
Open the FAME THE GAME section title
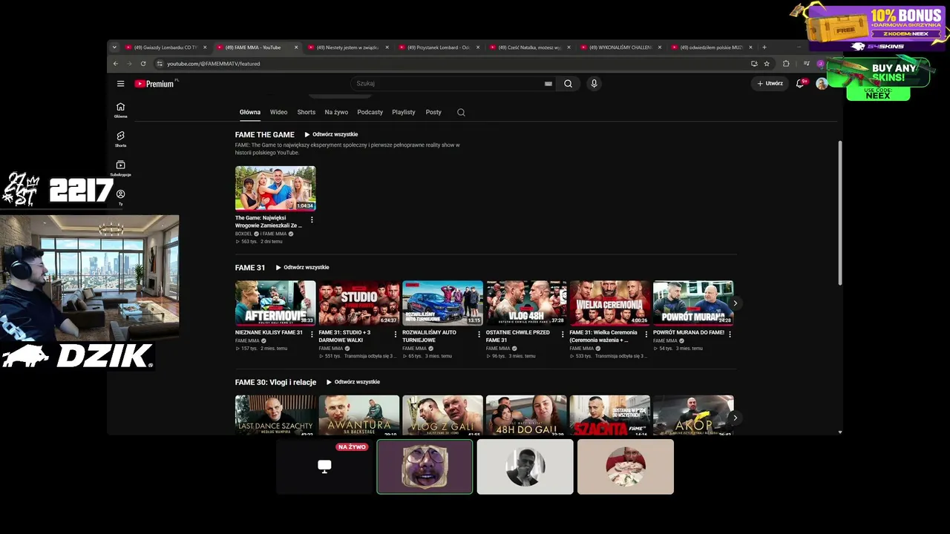click(x=265, y=134)
